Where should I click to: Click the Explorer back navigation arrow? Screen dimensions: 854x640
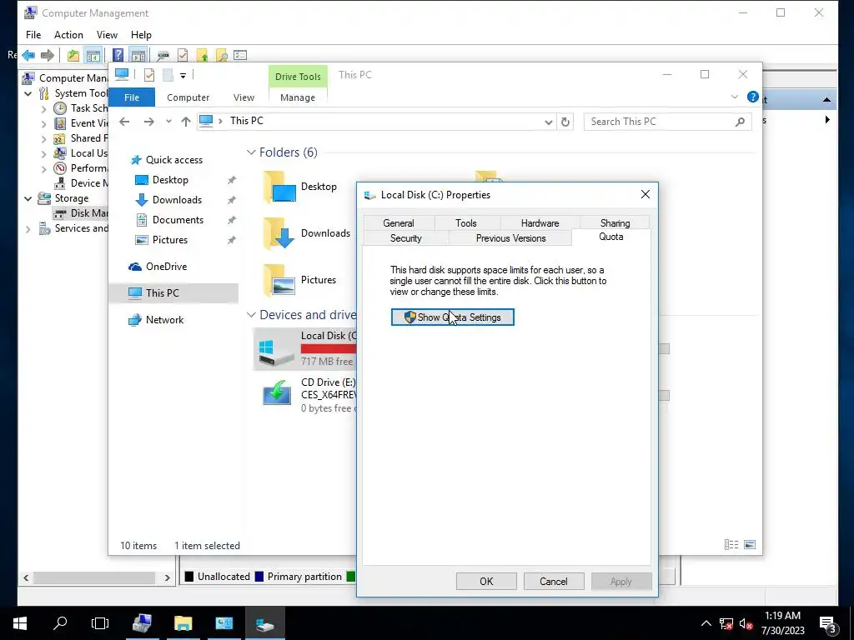pos(124,122)
